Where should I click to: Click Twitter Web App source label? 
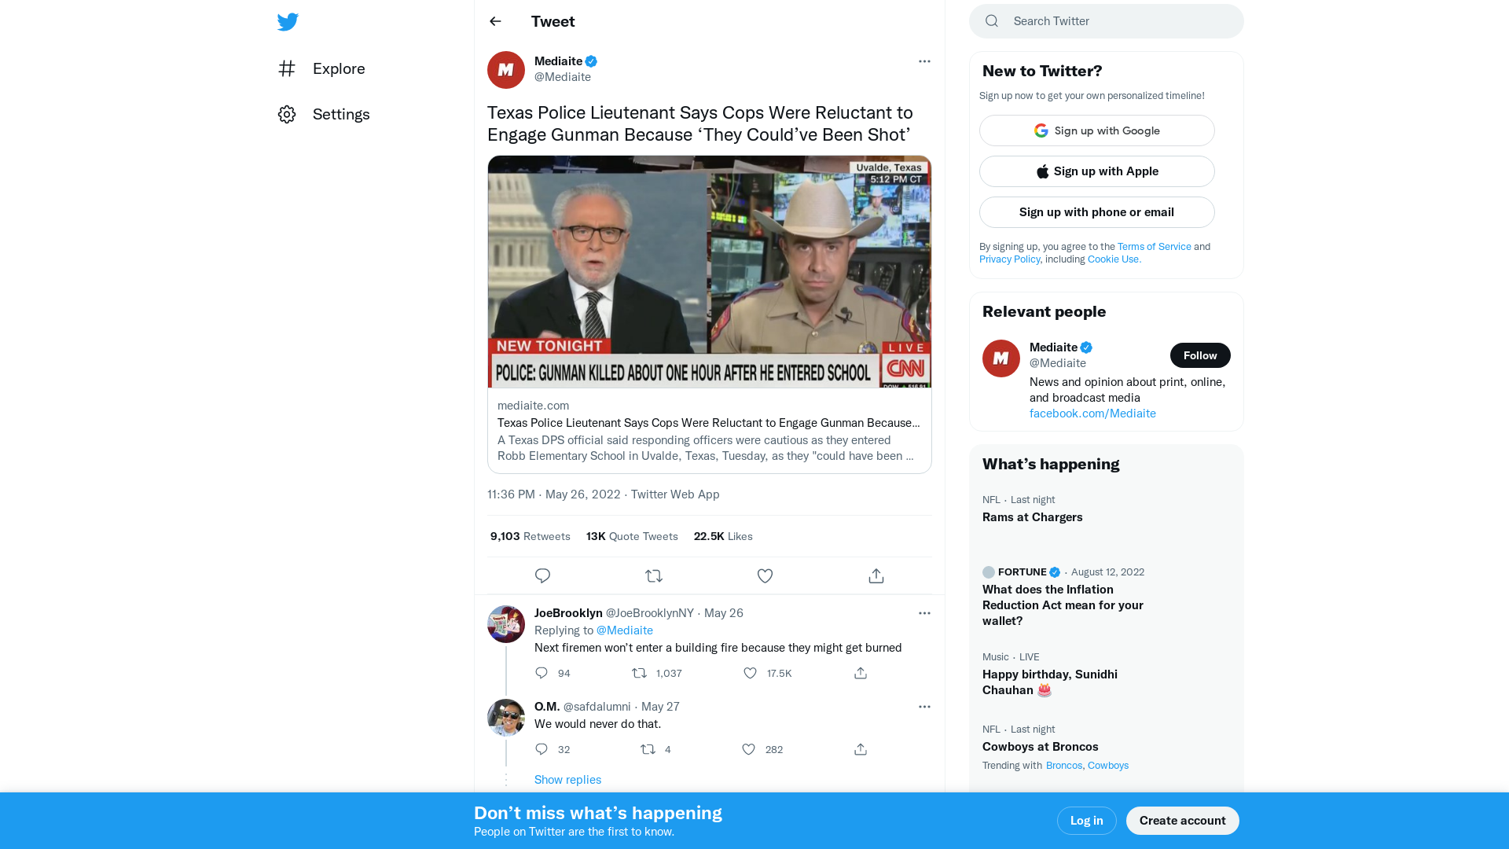[x=675, y=494]
